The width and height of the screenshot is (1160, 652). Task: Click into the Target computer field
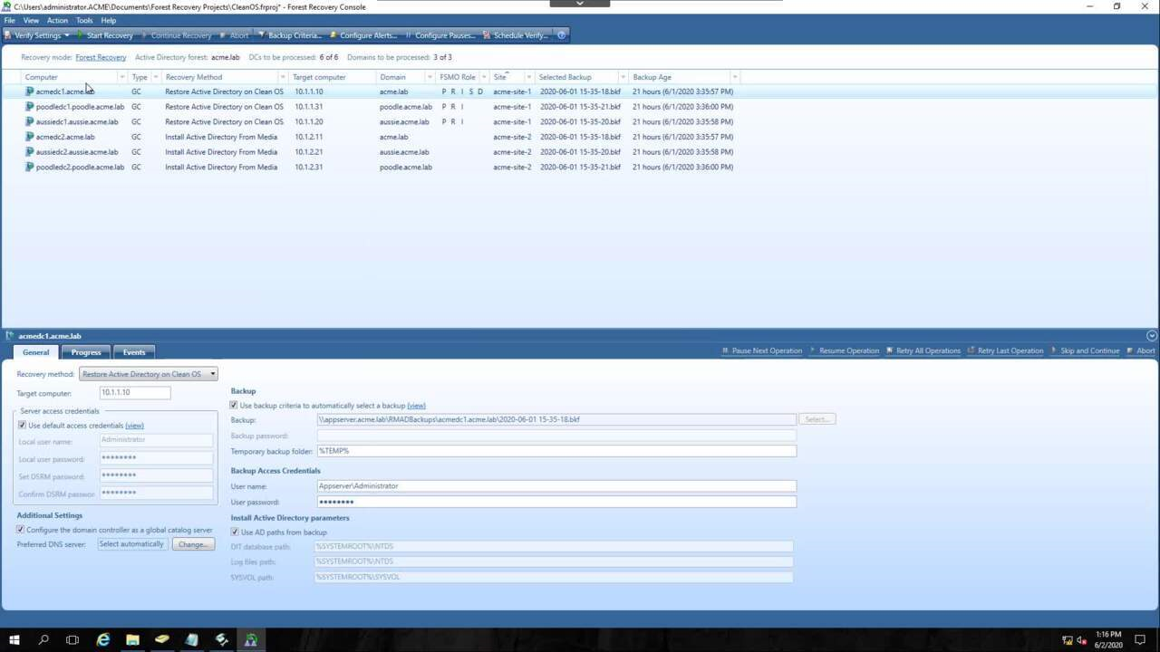pyautogui.click(x=135, y=393)
